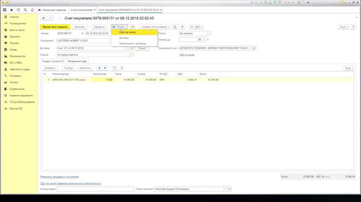Viewport: 361px width, 202px height.
Task: Open the history clock icon
Action: click(x=18, y=10)
